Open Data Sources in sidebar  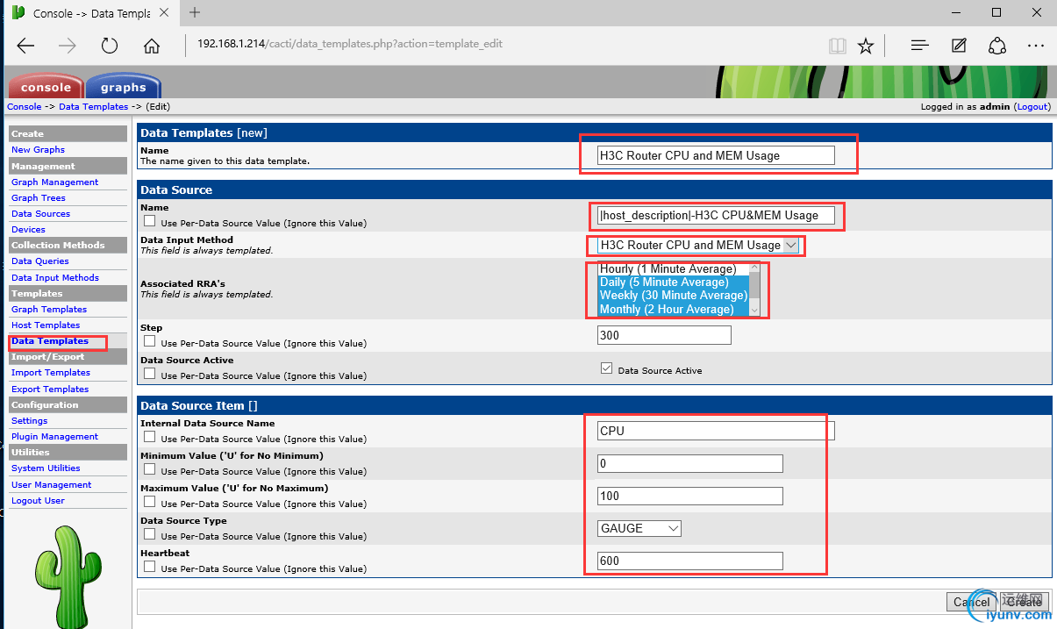(40, 213)
